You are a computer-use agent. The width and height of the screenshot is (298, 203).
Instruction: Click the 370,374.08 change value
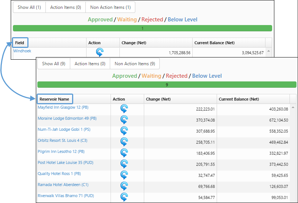(206, 120)
